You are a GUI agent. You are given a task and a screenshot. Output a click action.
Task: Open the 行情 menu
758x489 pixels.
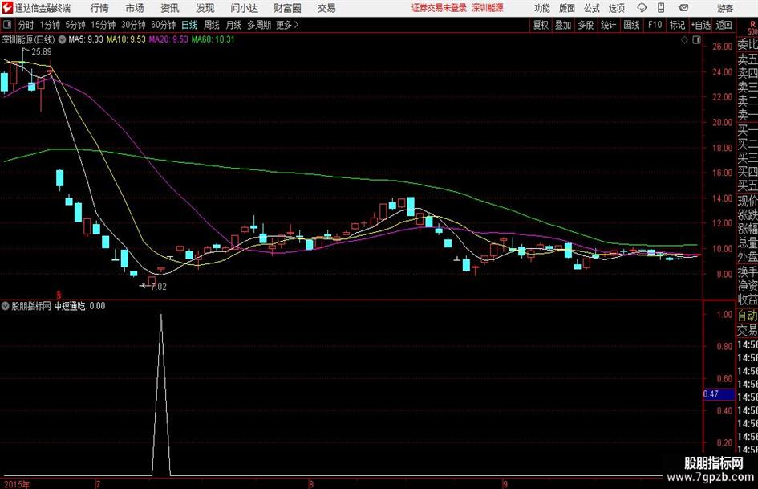coord(99,8)
